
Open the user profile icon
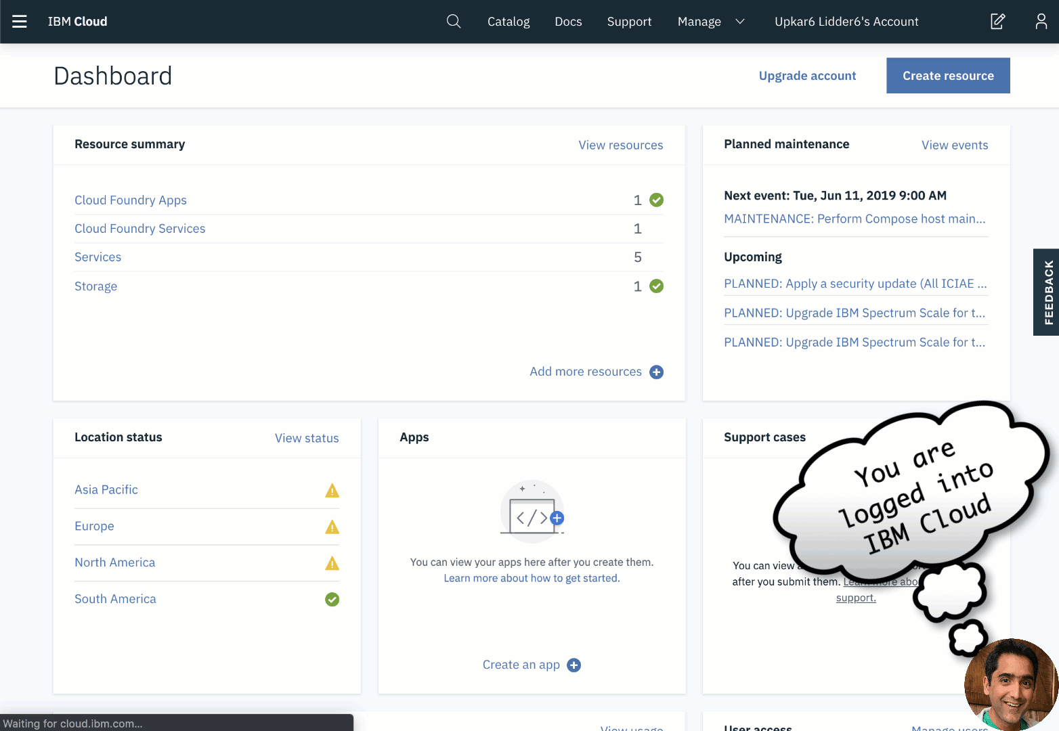(x=1041, y=22)
